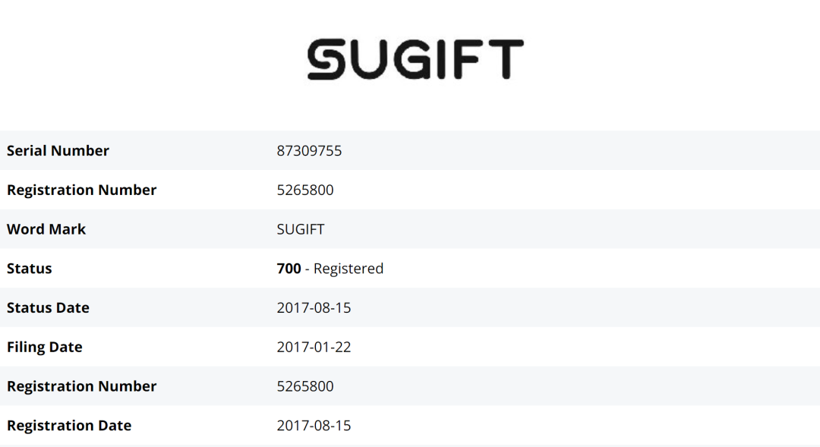Click the Registration Number label below Filing Date

(x=81, y=386)
